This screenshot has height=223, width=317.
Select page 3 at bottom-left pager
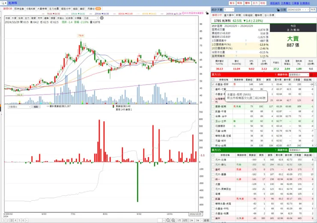[x=12, y=220]
